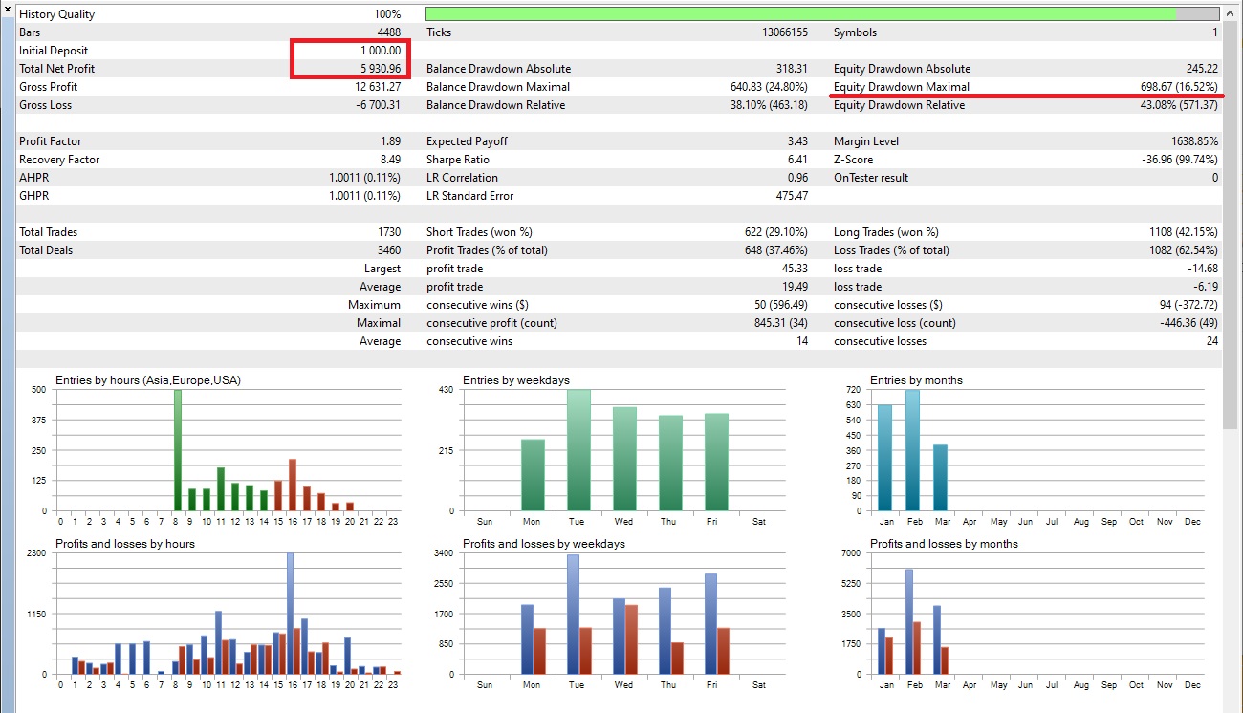
Task: Select Balance Drawdown Maximal value 640.83 (24.80%)
Action: (769, 87)
